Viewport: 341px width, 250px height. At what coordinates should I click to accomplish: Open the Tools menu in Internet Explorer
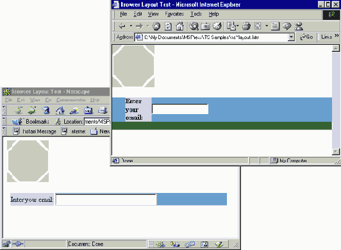click(x=196, y=14)
